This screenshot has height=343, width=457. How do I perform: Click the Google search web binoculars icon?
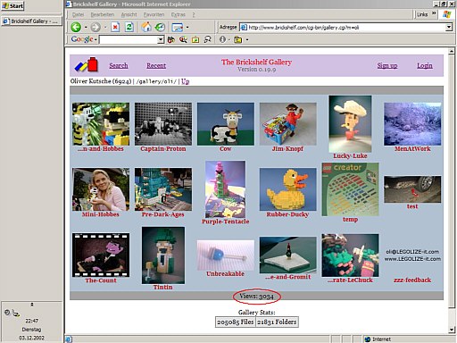171,39
